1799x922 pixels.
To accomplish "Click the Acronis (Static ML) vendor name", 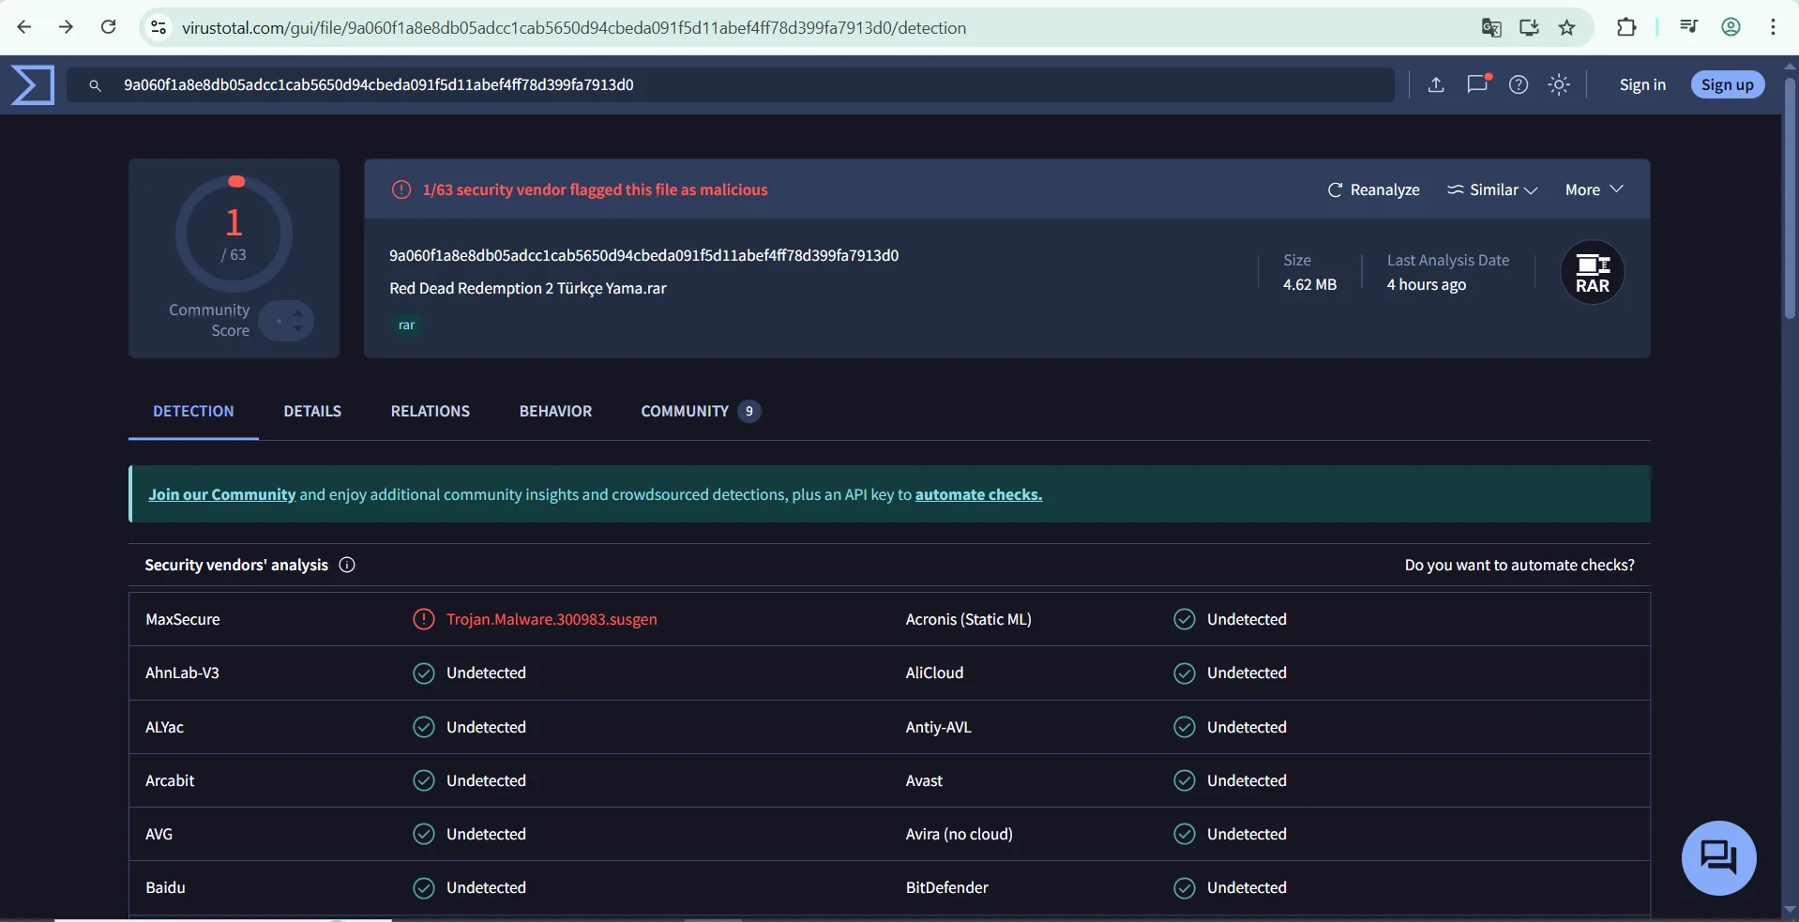I will (968, 619).
